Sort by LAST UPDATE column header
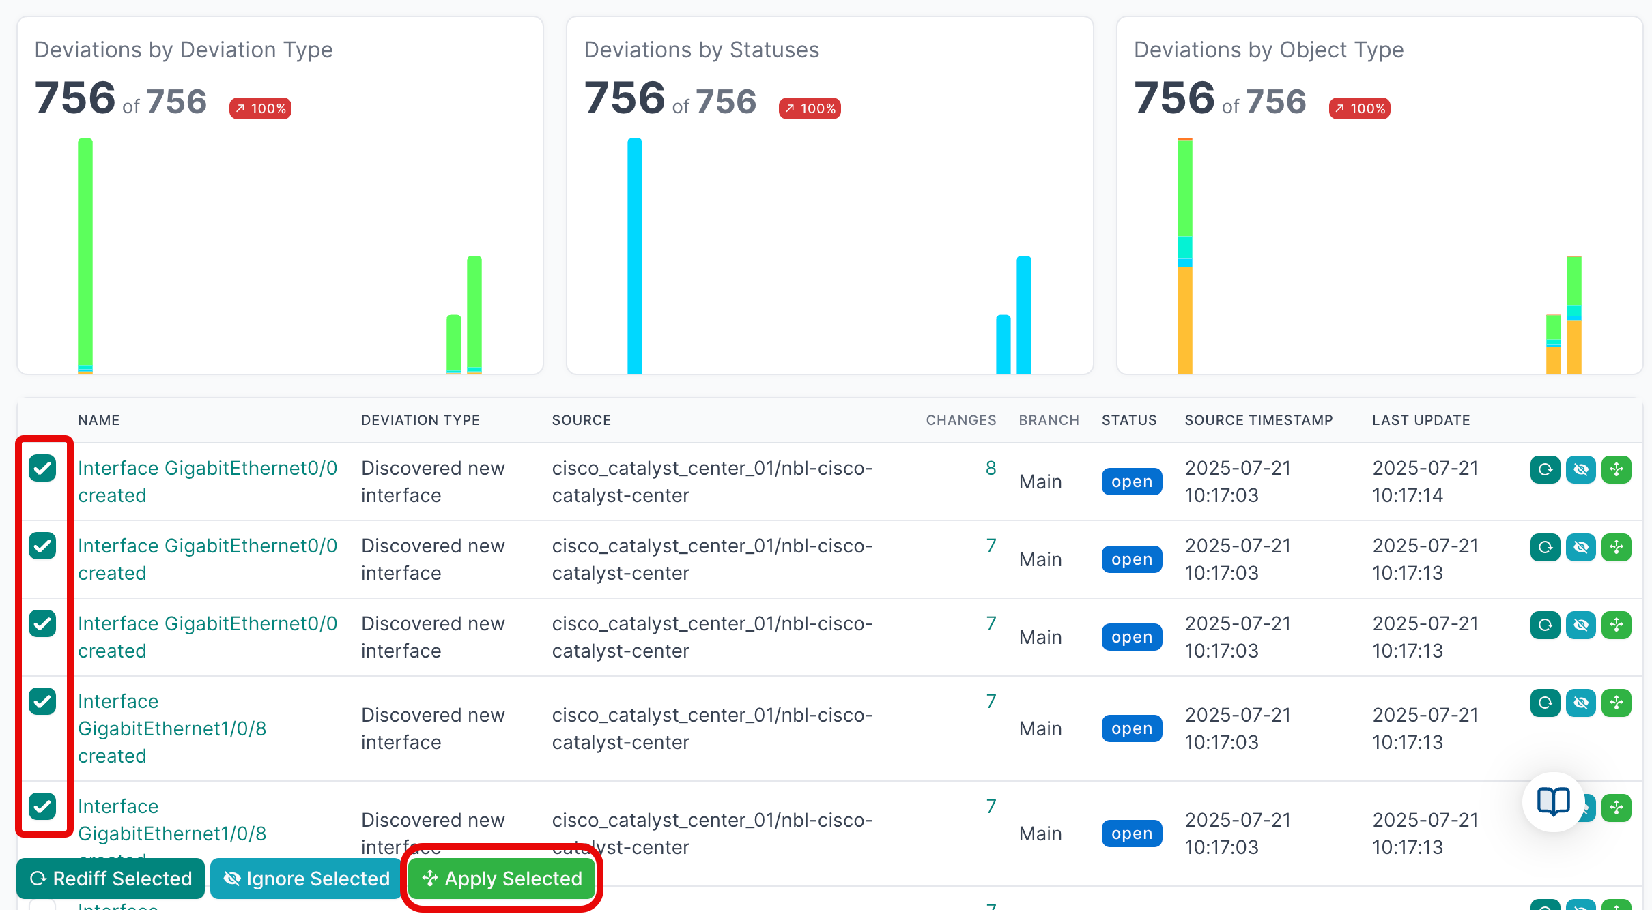The image size is (1652, 914). 1421,420
